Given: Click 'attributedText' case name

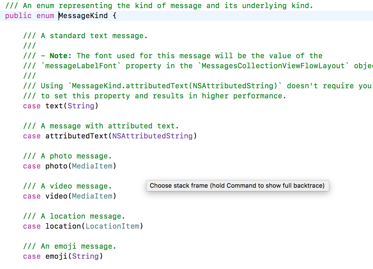Looking at the screenshot, I should point(77,136).
